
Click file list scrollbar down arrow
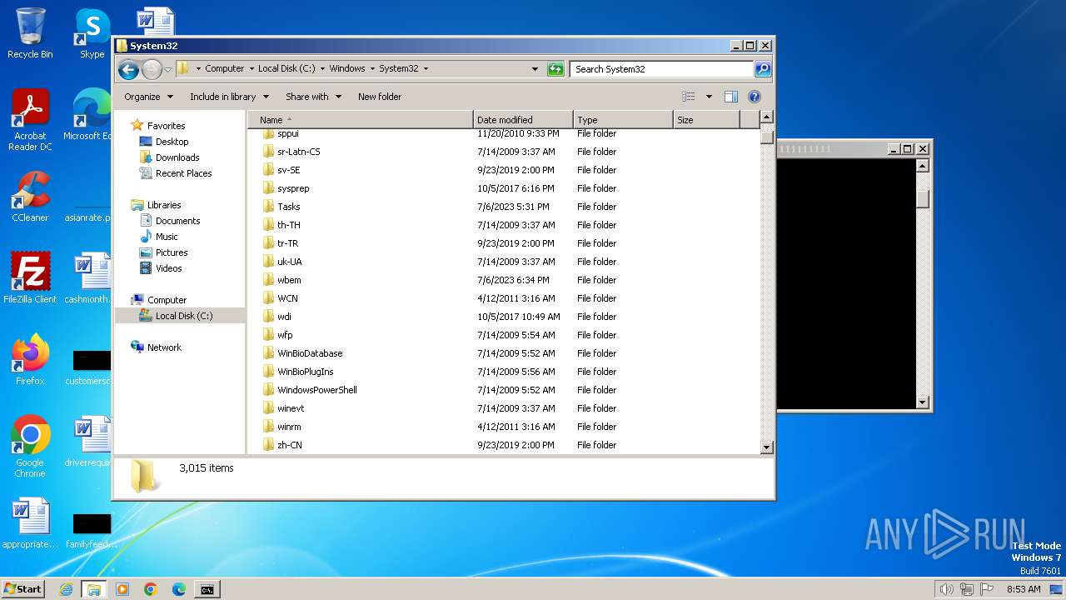tap(767, 447)
